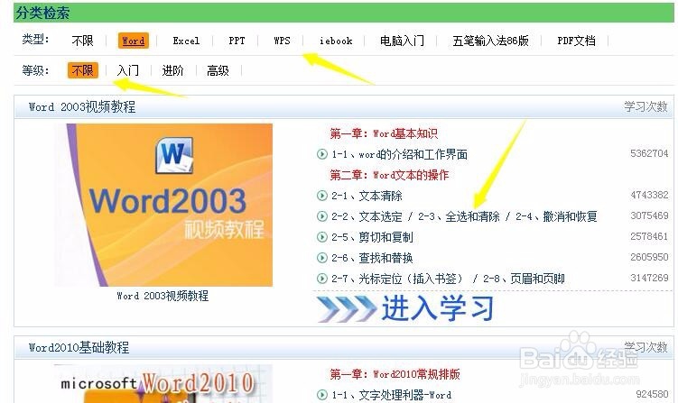
Task: Choose the iebook type filter
Action: coord(336,41)
